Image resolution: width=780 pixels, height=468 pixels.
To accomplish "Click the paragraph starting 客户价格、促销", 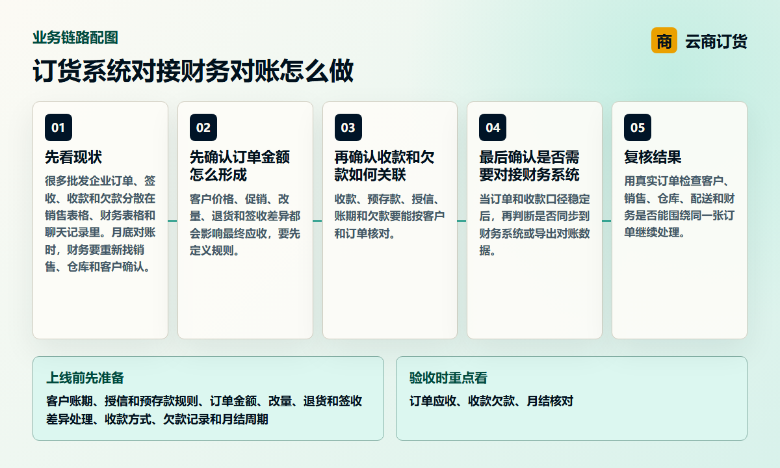I will coord(245,224).
